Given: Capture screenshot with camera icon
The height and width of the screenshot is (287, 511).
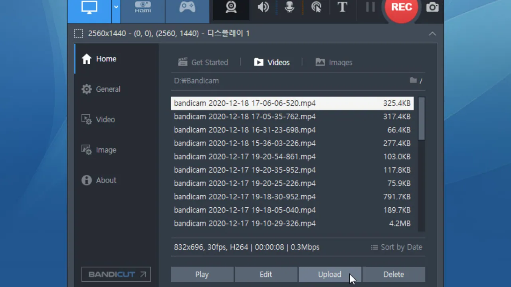Looking at the screenshot, I should click(432, 7).
